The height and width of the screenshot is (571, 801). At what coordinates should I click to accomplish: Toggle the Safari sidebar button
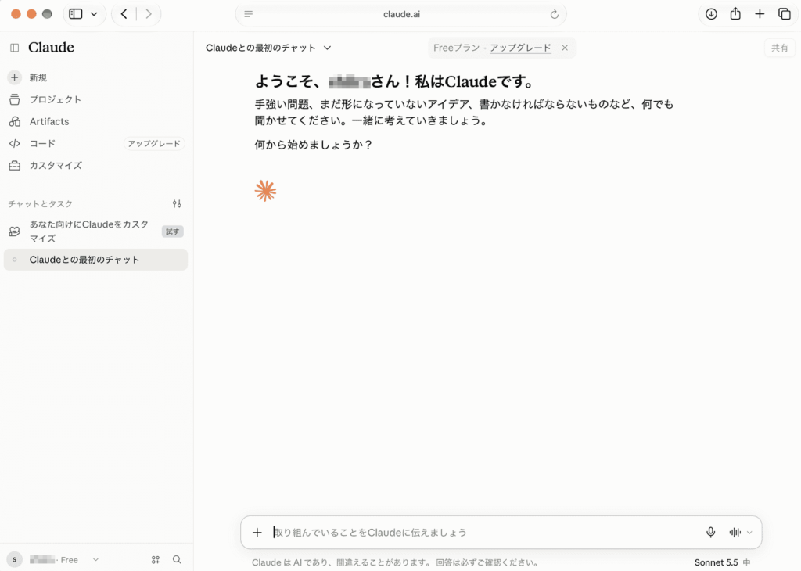76,14
